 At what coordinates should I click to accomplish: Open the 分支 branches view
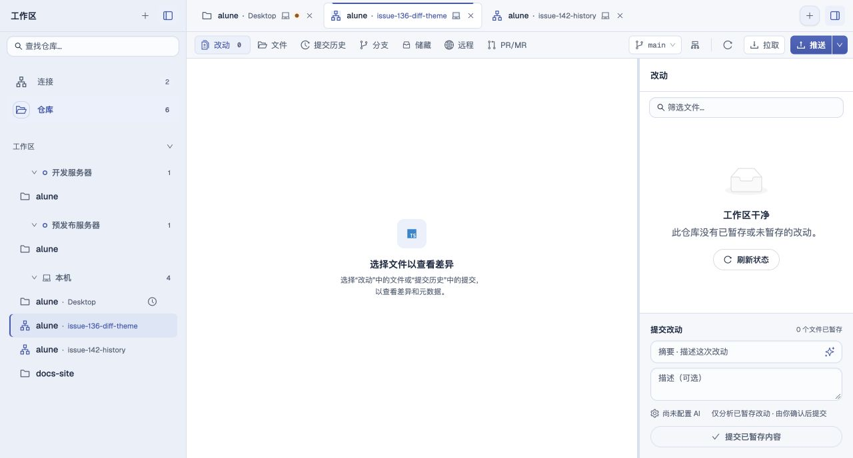[374, 45]
